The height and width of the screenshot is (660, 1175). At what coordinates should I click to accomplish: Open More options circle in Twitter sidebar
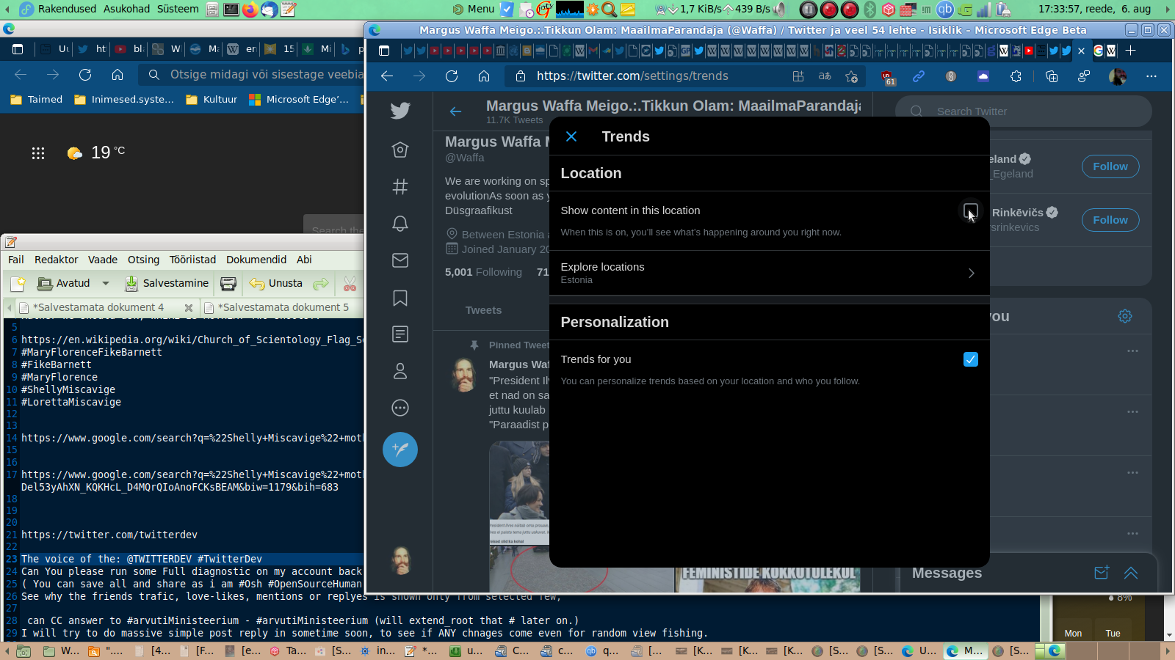pyautogui.click(x=400, y=408)
